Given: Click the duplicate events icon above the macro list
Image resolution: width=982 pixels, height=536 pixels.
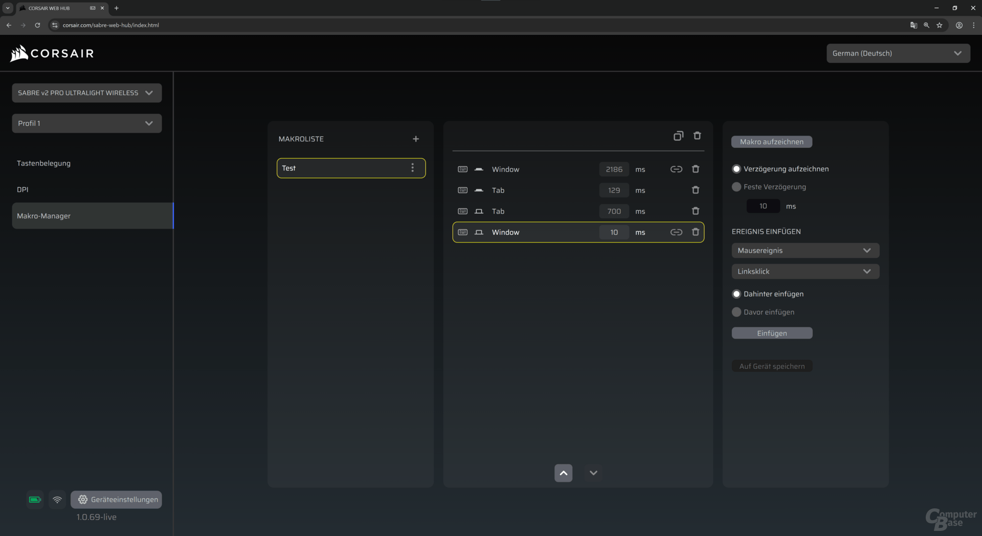Looking at the screenshot, I should tap(678, 136).
